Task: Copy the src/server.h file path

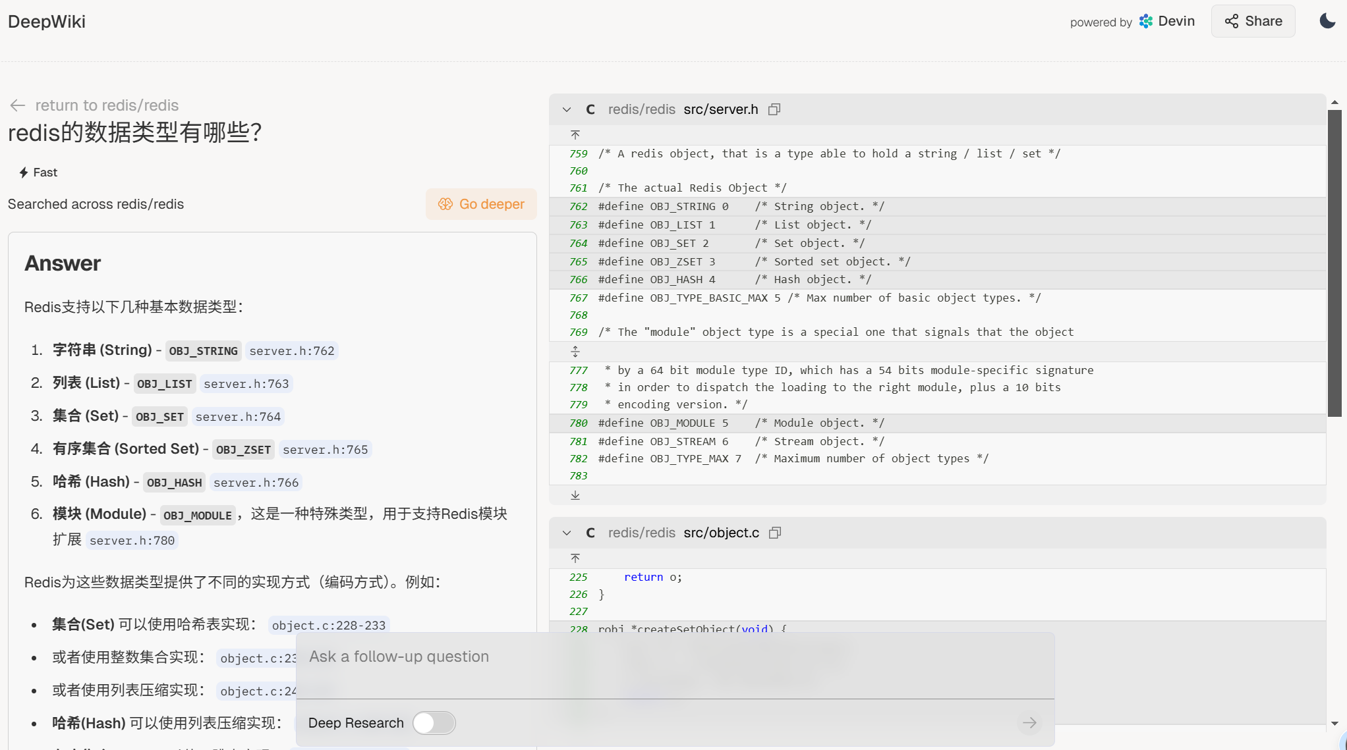Action: pos(774,109)
